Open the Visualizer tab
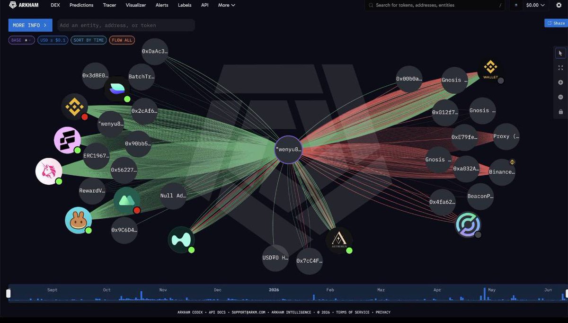The image size is (568, 323). tap(136, 5)
